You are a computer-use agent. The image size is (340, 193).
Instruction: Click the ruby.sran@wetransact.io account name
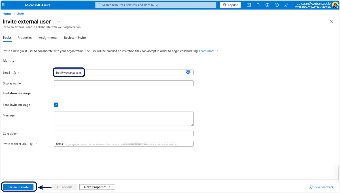[x=313, y=4]
